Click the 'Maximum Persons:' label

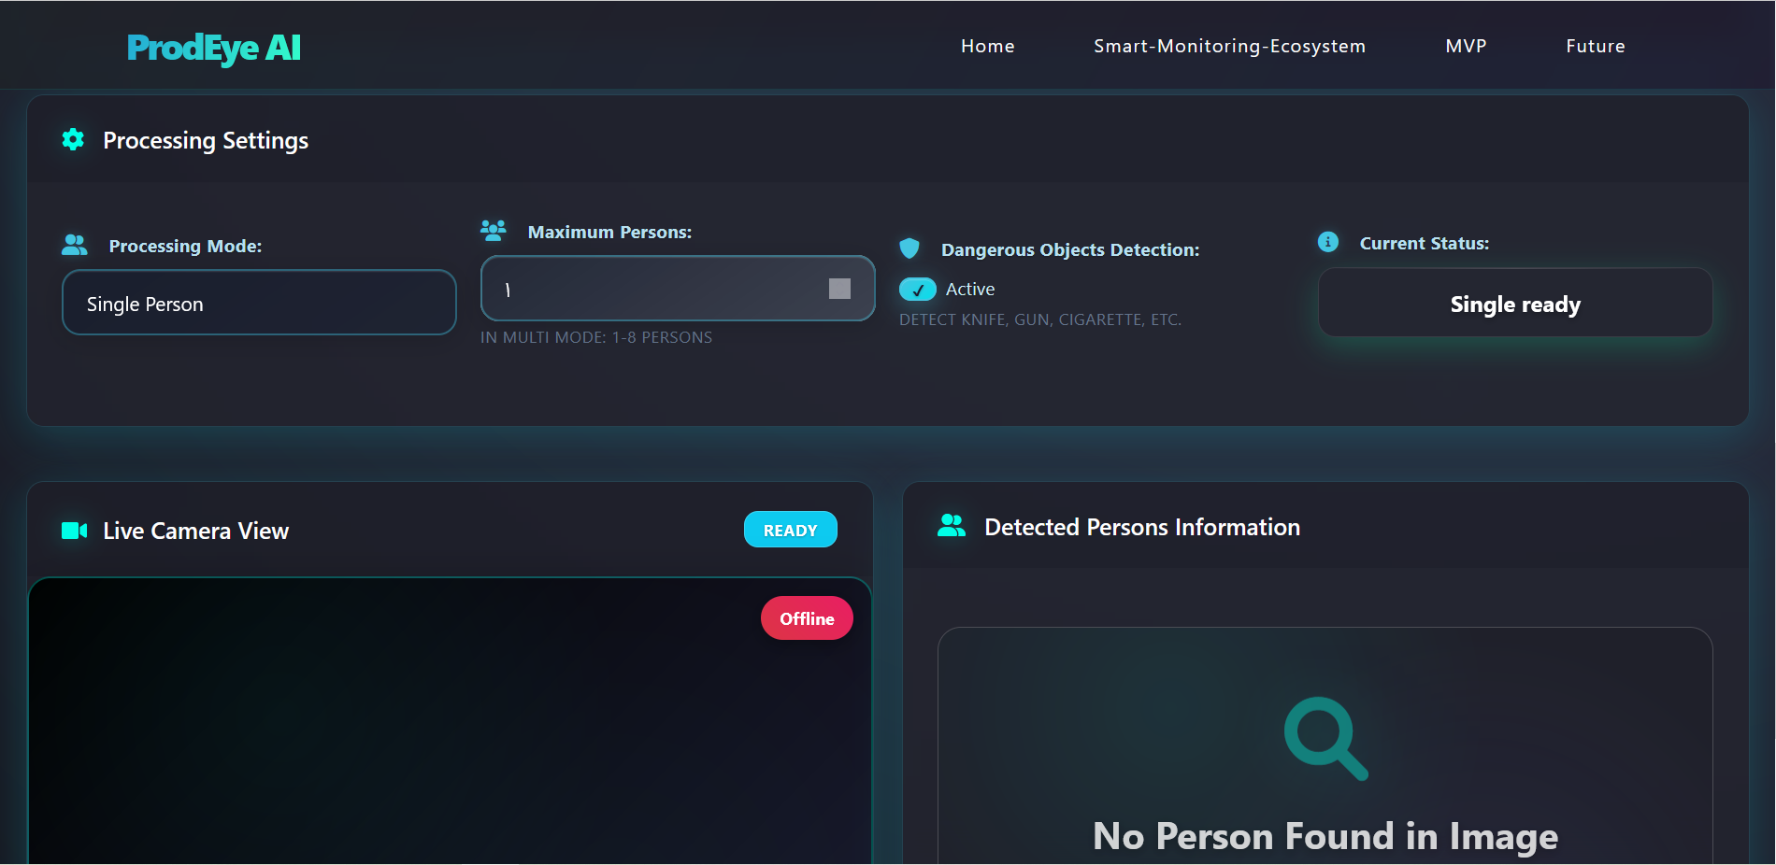click(x=609, y=232)
